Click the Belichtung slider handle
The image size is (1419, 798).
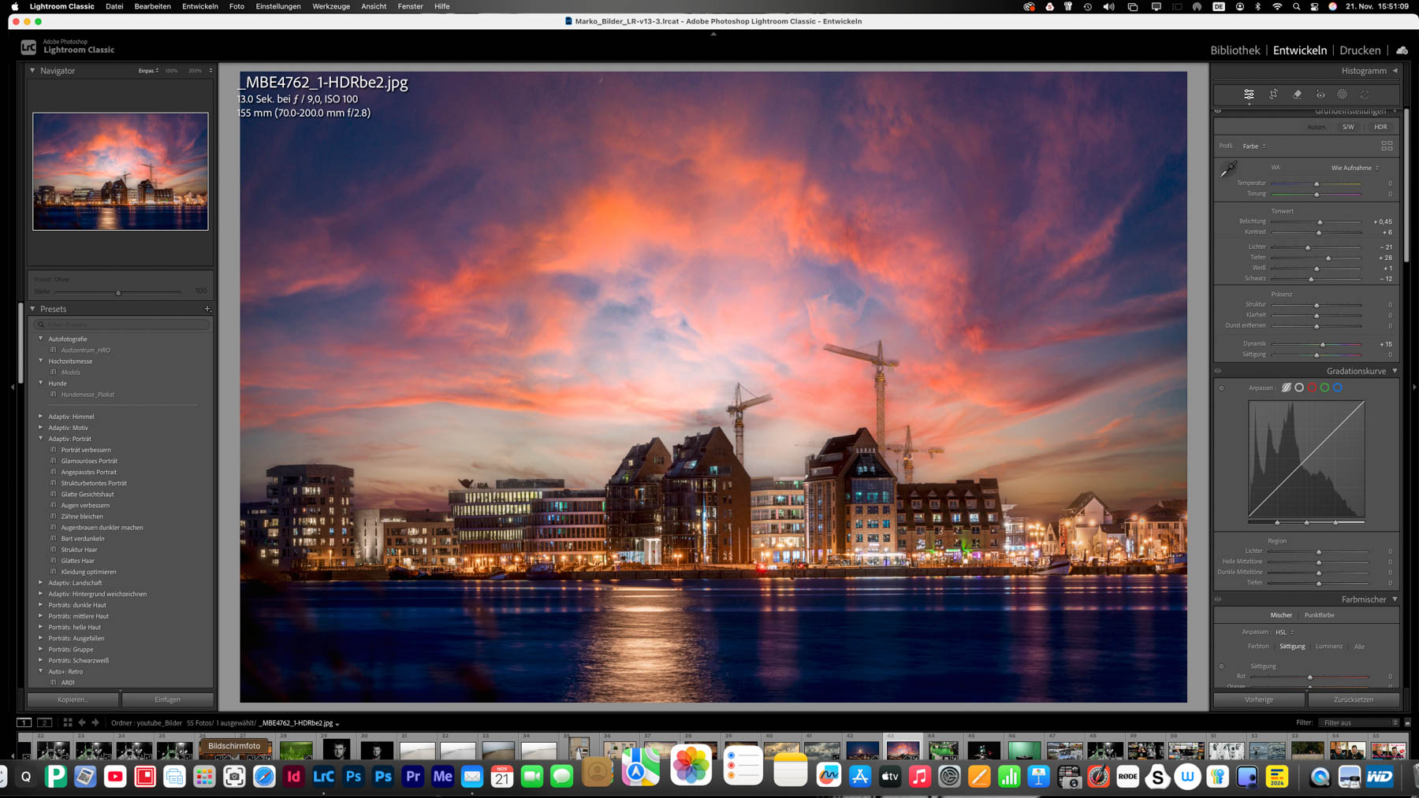coord(1320,222)
